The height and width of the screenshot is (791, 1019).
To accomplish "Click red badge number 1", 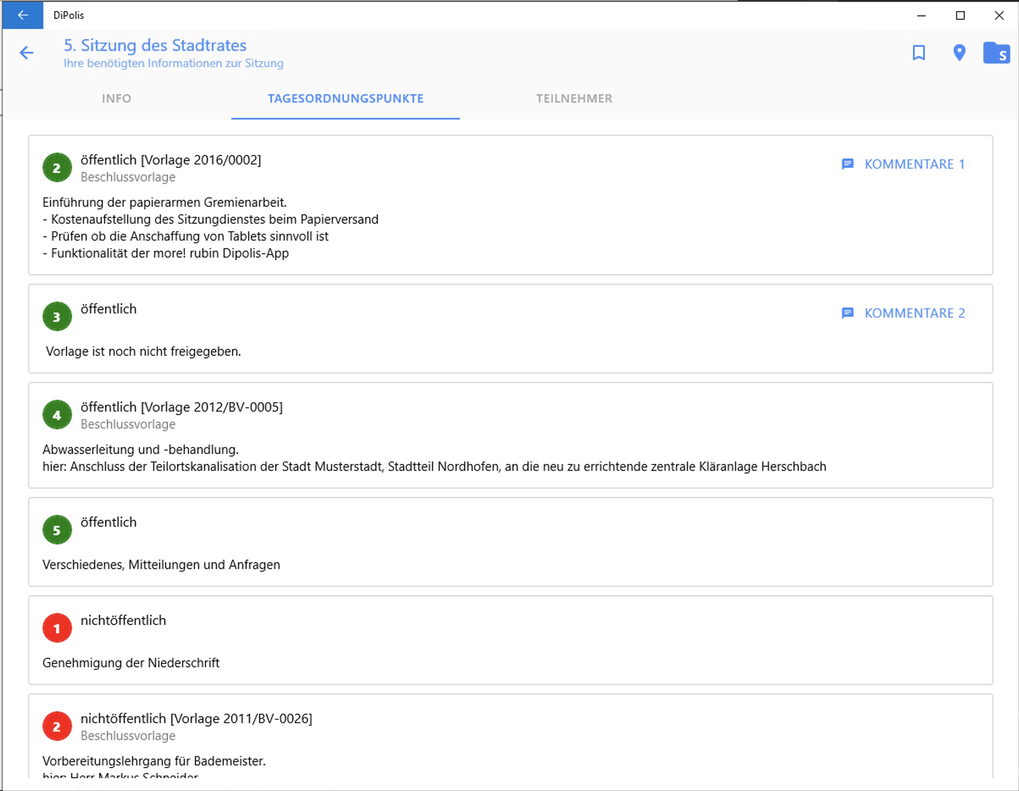I will click(x=57, y=628).
